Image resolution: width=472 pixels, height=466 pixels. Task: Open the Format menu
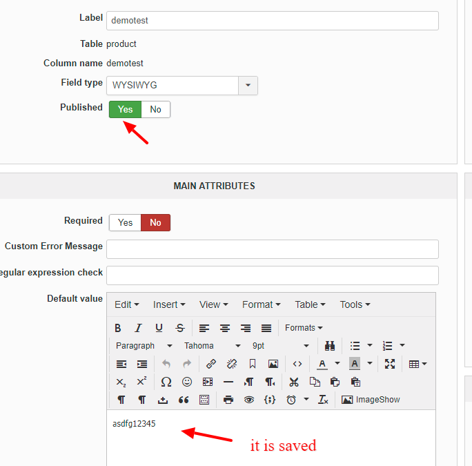click(262, 304)
